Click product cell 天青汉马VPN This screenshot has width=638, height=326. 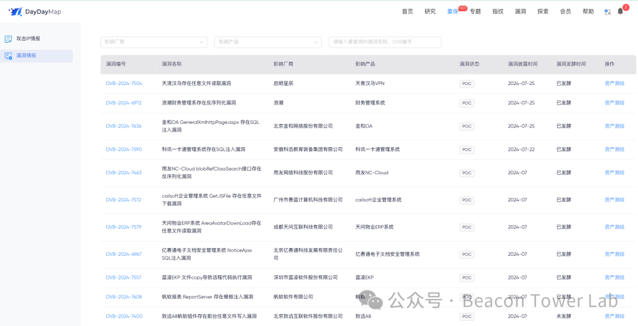point(370,83)
